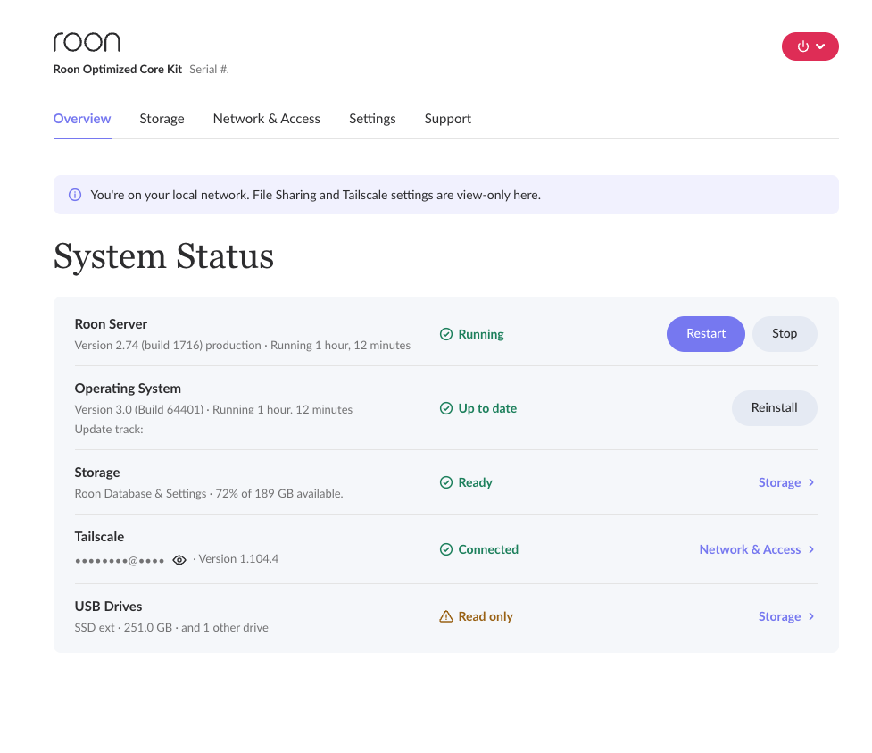Click the 'Update track:' label
This screenshot has height=753, width=872.
(x=109, y=429)
